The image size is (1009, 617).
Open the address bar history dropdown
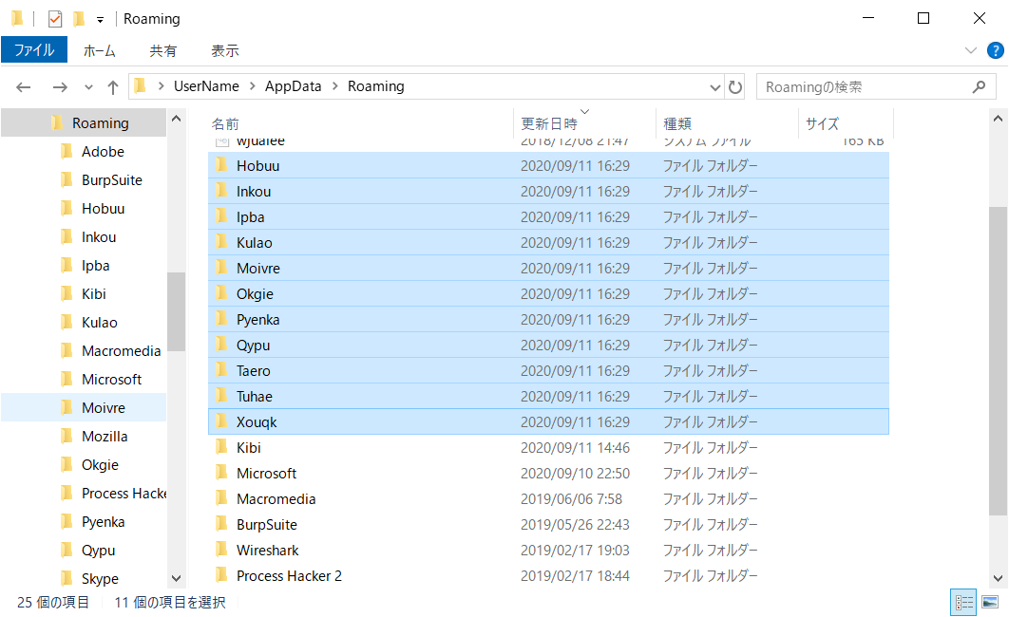pyautogui.click(x=714, y=87)
